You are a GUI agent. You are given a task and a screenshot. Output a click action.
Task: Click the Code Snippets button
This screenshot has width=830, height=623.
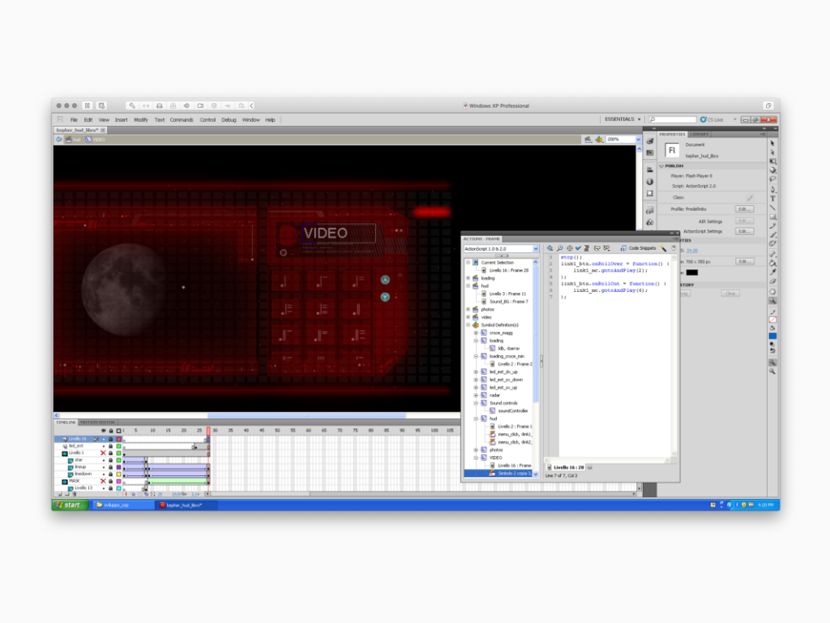[638, 248]
